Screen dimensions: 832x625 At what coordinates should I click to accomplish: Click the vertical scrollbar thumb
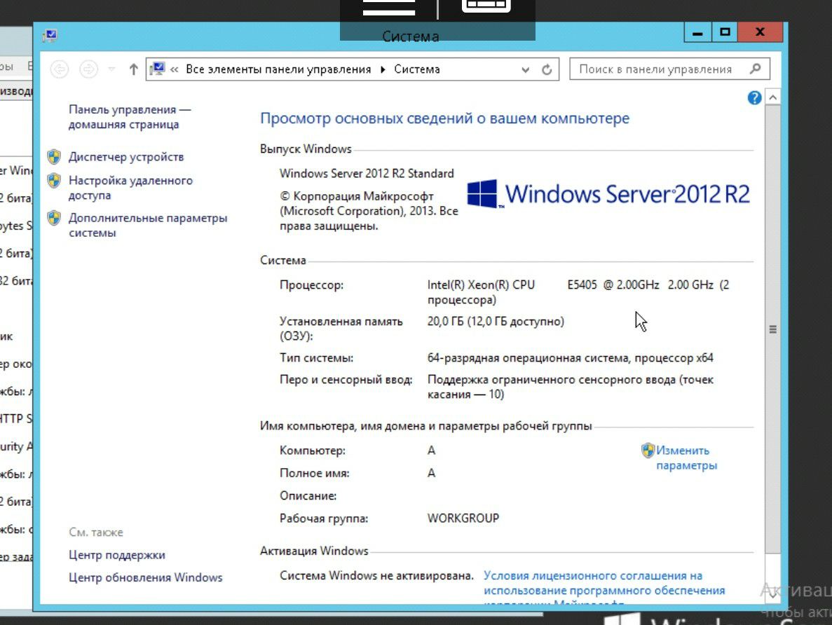click(772, 329)
